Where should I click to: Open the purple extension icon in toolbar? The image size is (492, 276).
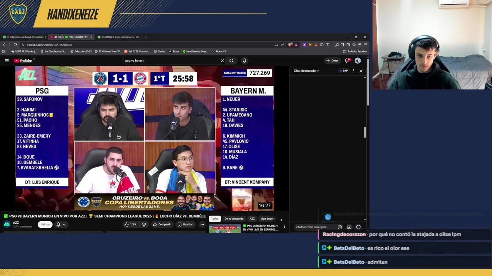pyautogui.click(x=304, y=45)
